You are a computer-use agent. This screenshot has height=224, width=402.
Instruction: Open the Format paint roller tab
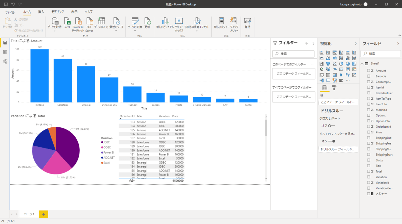point(334,88)
